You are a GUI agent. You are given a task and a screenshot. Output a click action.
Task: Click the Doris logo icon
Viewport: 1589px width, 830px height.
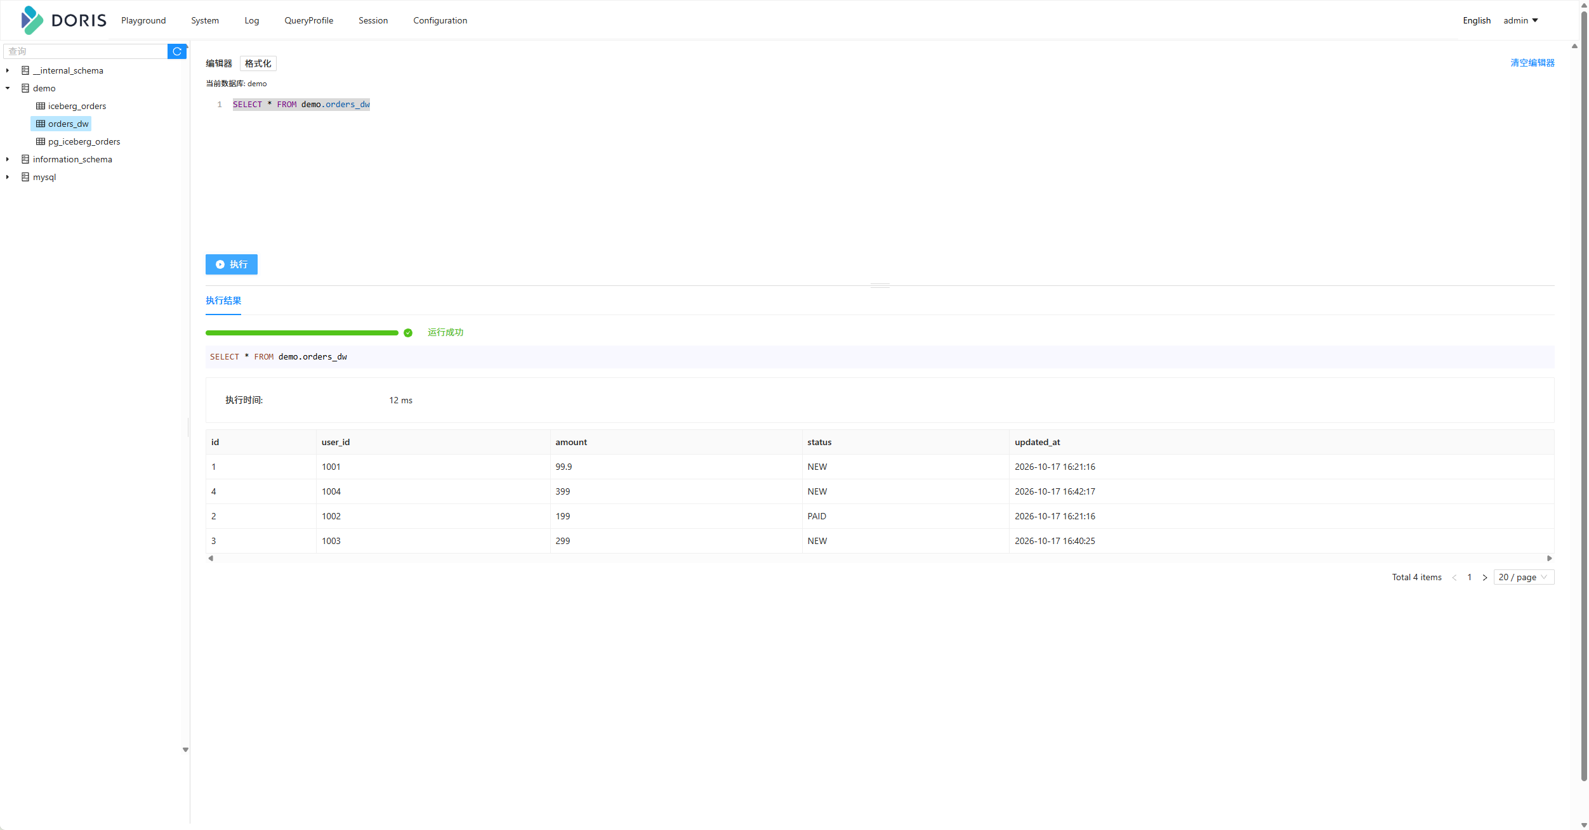coord(32,20)
